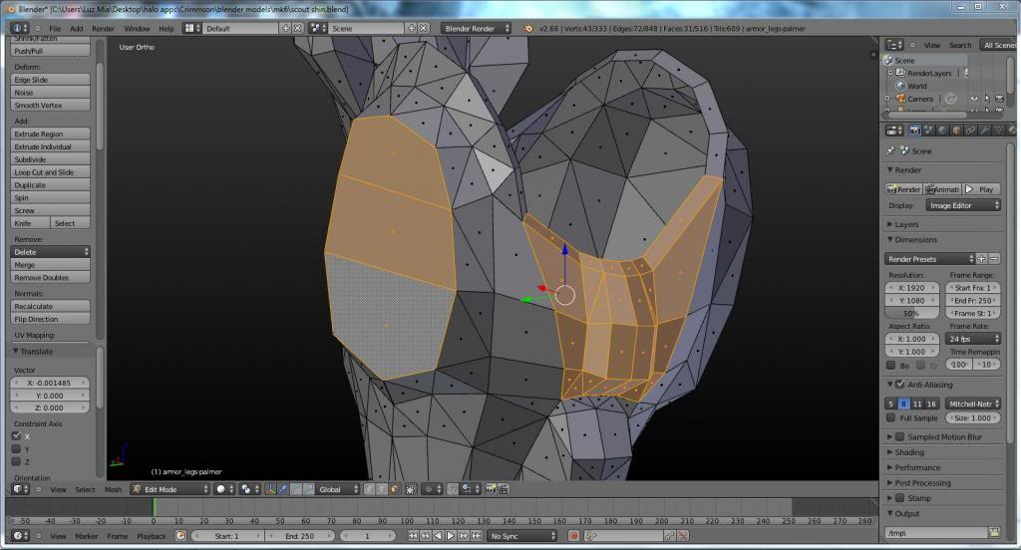This screenshot has height=550, width=1021.
Task: Open the Add menu
Action: coord(76,29)
